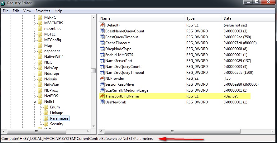Screen dimensions: 277x143
Task: Select the Security key in tree
Action: pos(56,124)
